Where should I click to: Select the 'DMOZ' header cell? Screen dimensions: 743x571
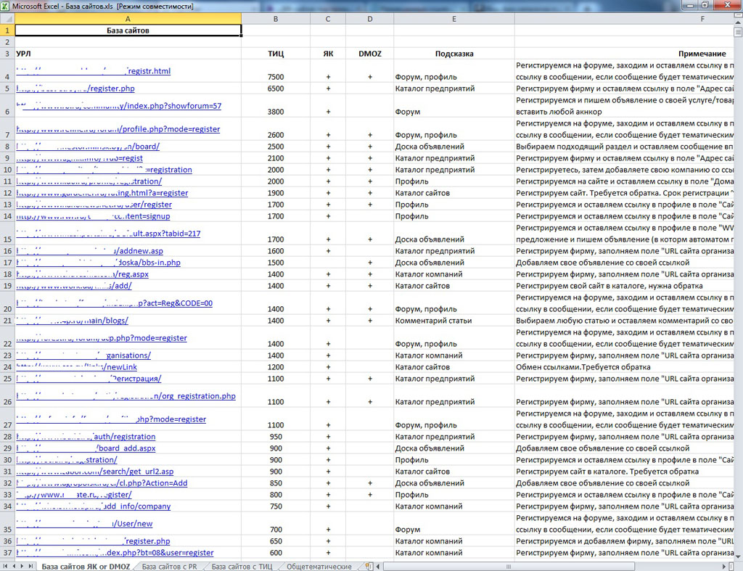pyautogui.click(x=369, y=54)
